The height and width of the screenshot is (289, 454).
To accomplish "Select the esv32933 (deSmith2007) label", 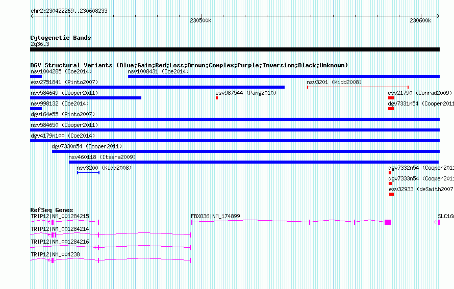I will pyautogui.click(x=421, y=189).
